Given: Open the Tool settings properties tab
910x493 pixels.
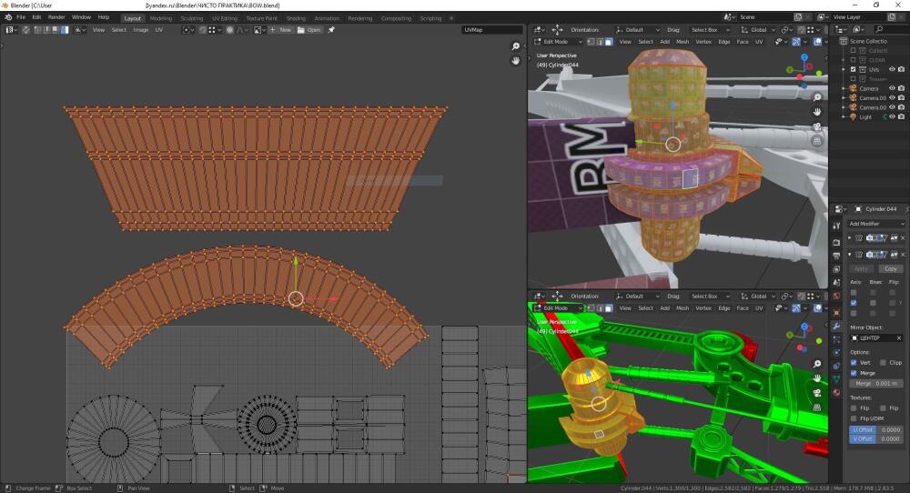Looking at the screenshot, I should 836,225.
